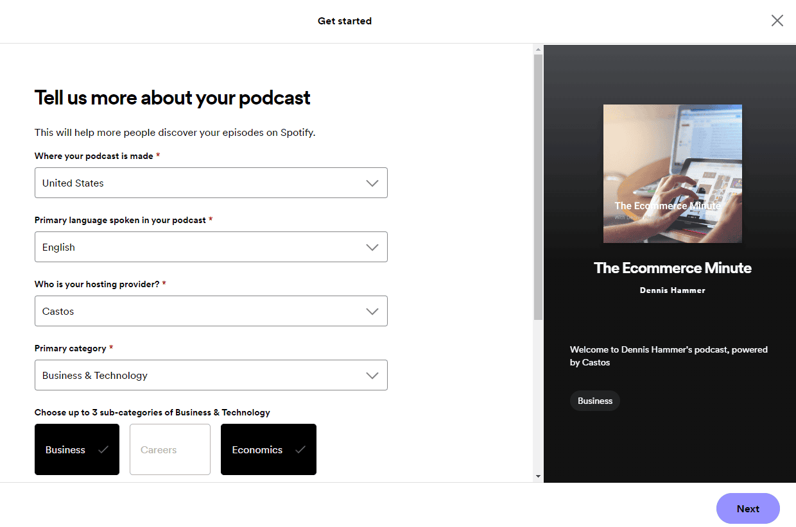Viewport: 796px width, 527px height.
Task: Click the podcast description text mentioning Castos
Action: [x=669, y=356]
